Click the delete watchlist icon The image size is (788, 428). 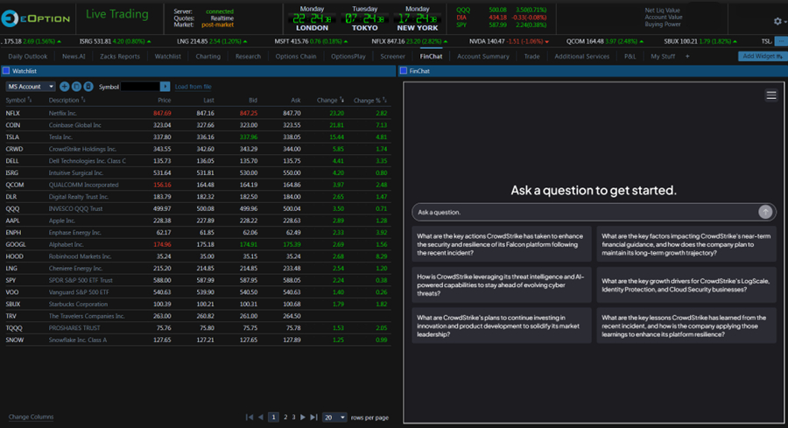coord(88,87)
